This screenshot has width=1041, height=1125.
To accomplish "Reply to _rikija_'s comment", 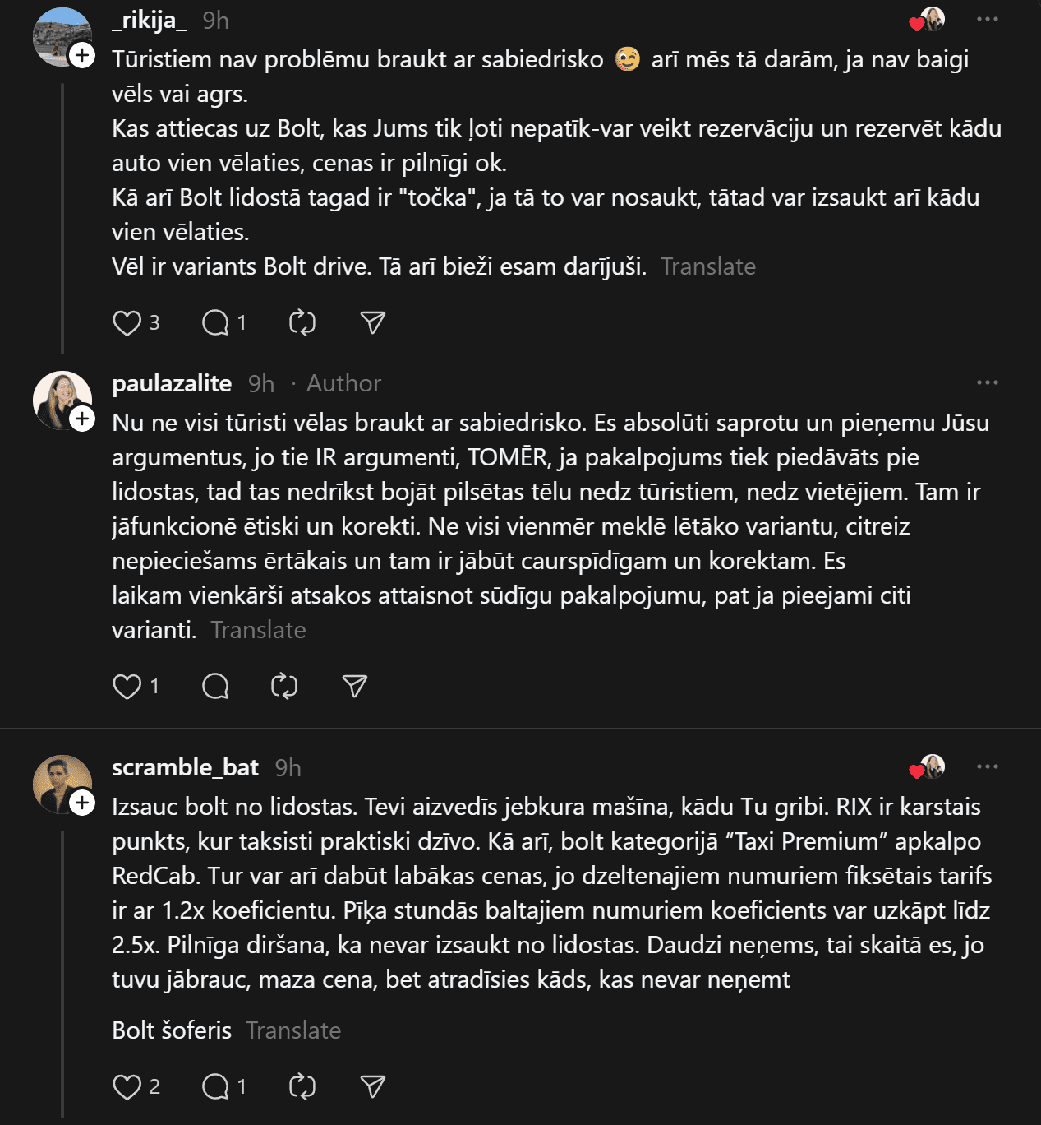I will [x=215, y=323].
